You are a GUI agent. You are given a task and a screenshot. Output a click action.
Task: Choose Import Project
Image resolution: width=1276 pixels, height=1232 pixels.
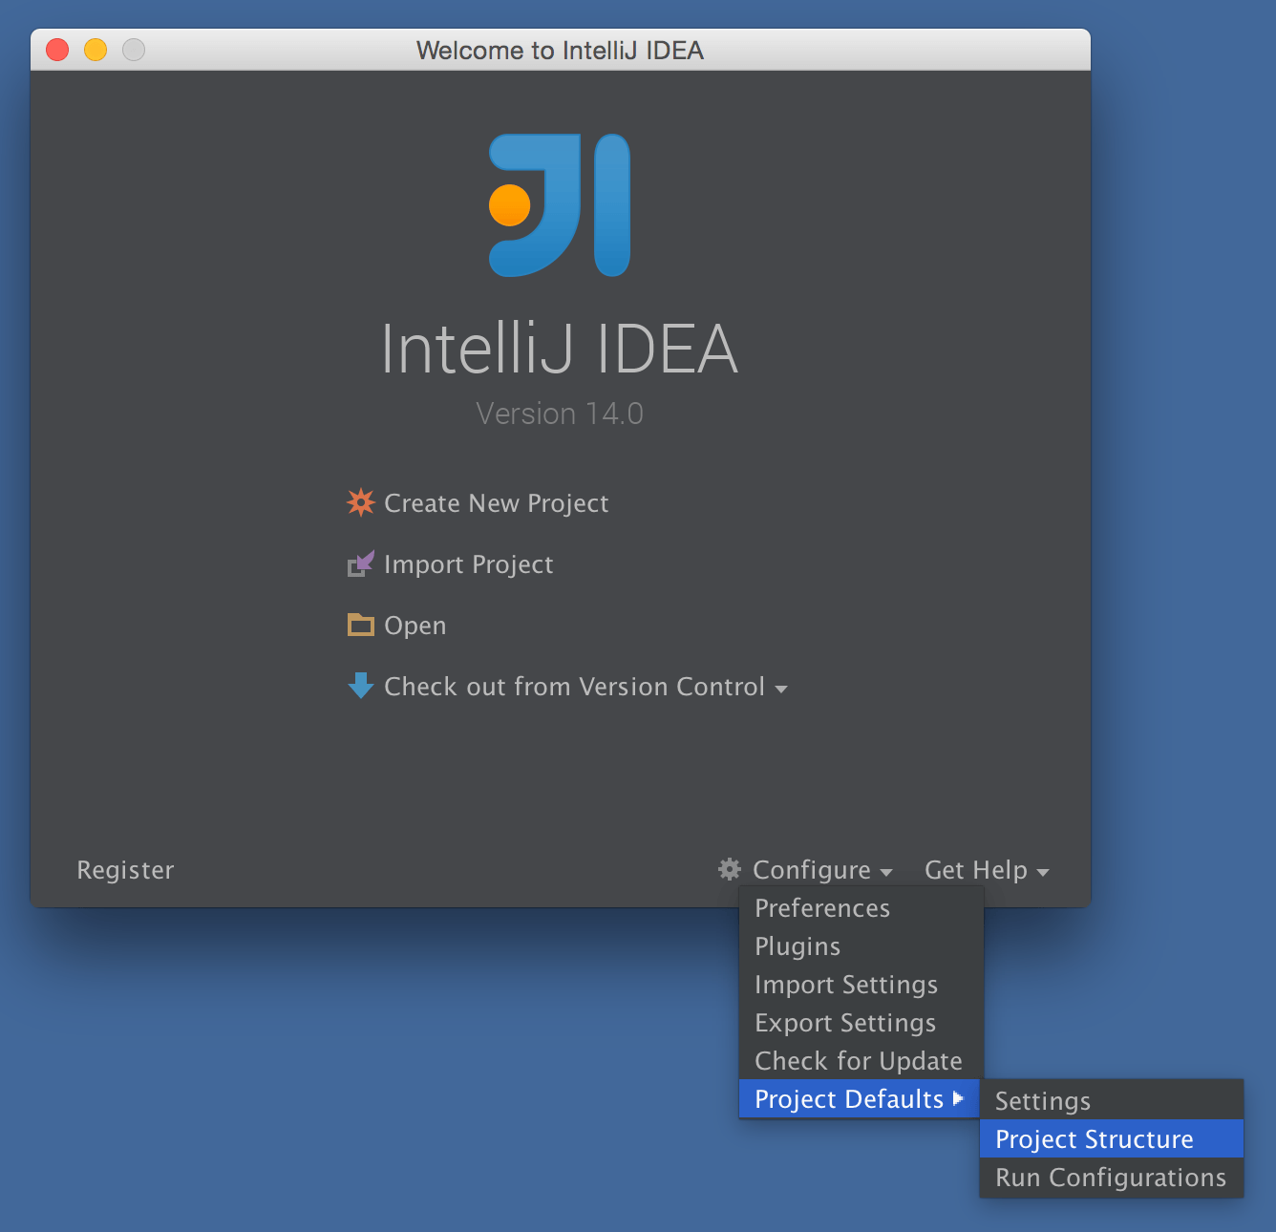coord(468,564)
